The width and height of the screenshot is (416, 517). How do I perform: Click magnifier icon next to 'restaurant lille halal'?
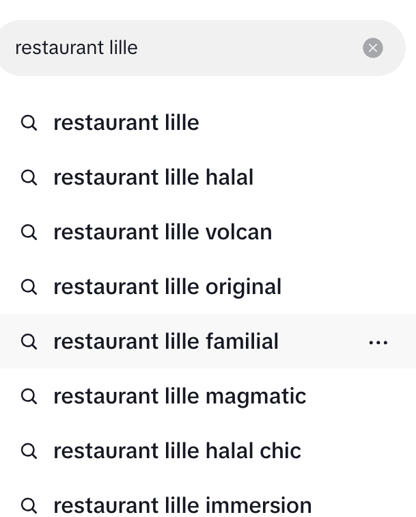click(29, 178)
